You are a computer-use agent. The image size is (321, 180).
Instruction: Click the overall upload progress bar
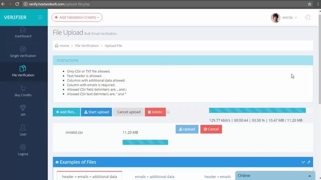click(257, 110)
